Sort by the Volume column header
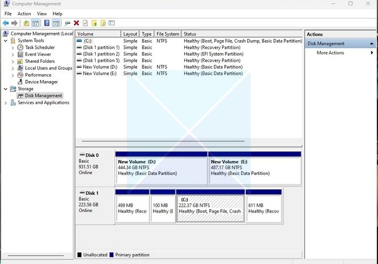 [x=98, y=34]
